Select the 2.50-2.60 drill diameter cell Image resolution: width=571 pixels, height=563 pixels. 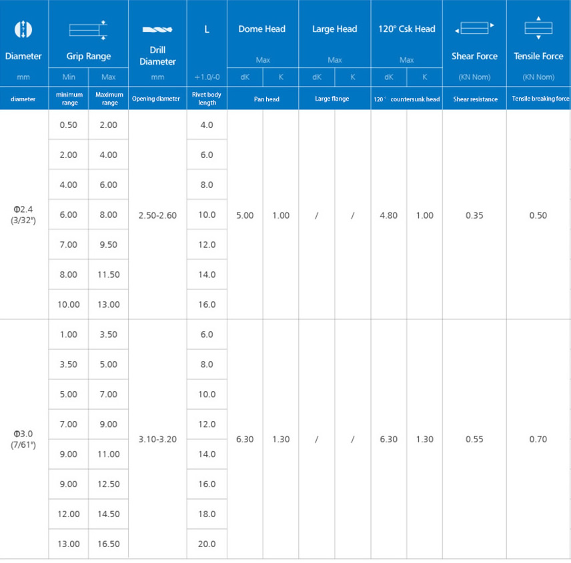157,215
